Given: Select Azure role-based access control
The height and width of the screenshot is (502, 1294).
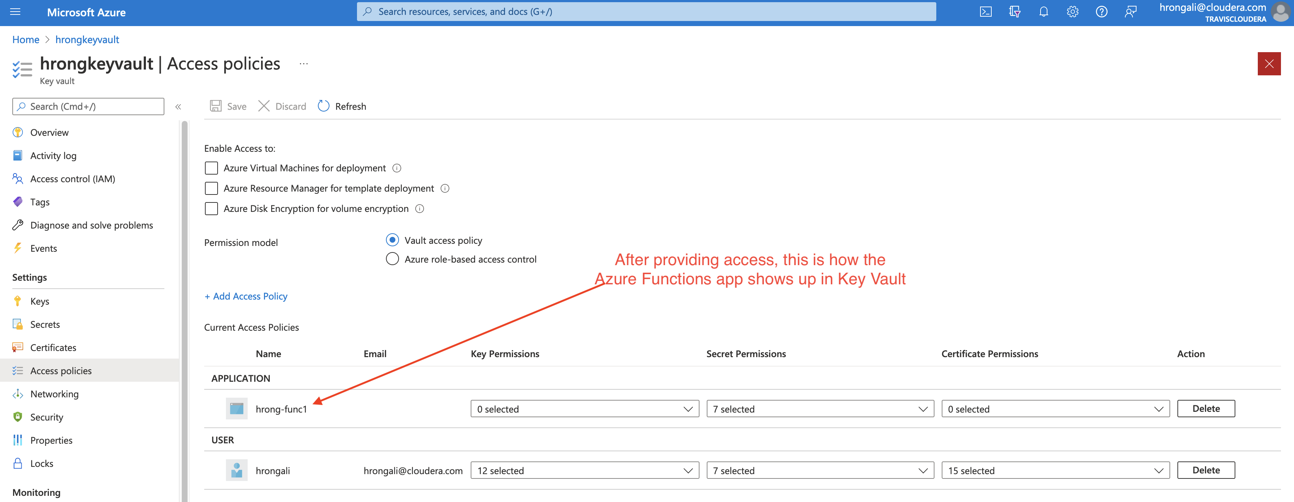Looking at the screenshot, I should click(392, 259).
